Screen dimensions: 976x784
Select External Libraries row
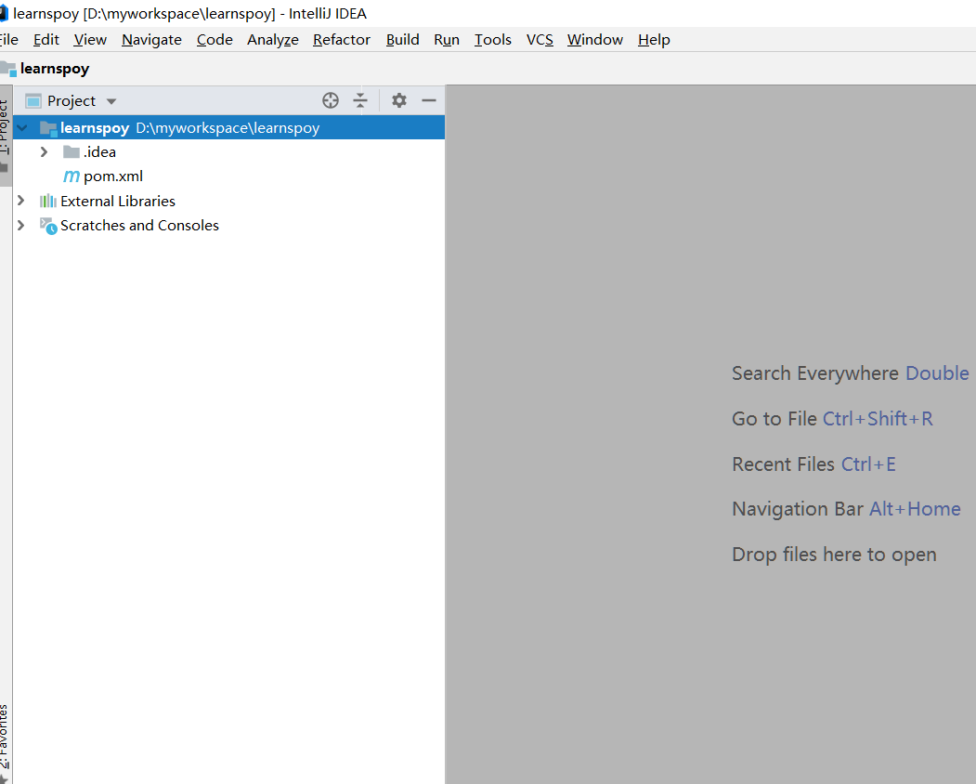click(228, 202)
